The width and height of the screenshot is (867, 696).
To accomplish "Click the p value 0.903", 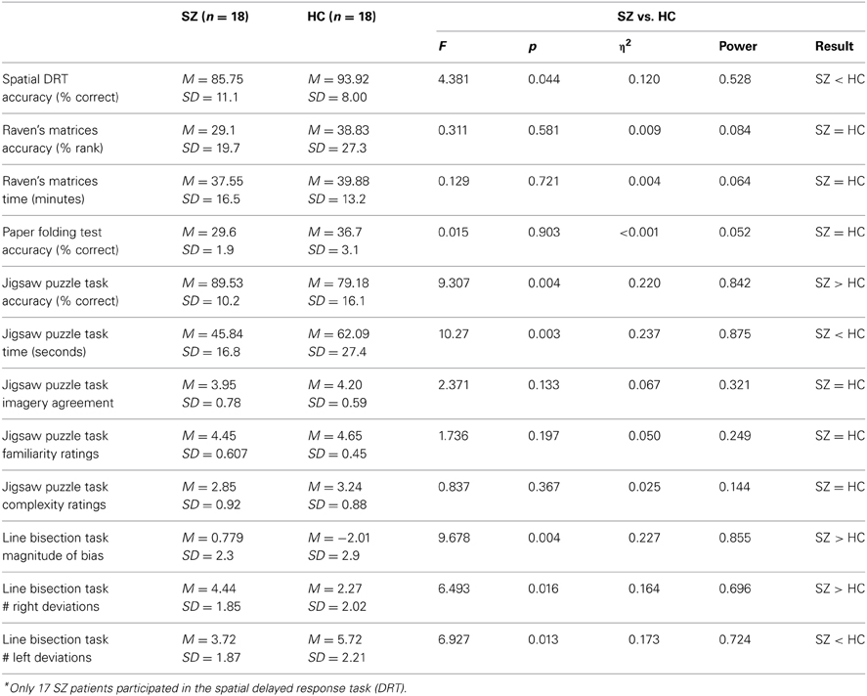I will 543,233.
